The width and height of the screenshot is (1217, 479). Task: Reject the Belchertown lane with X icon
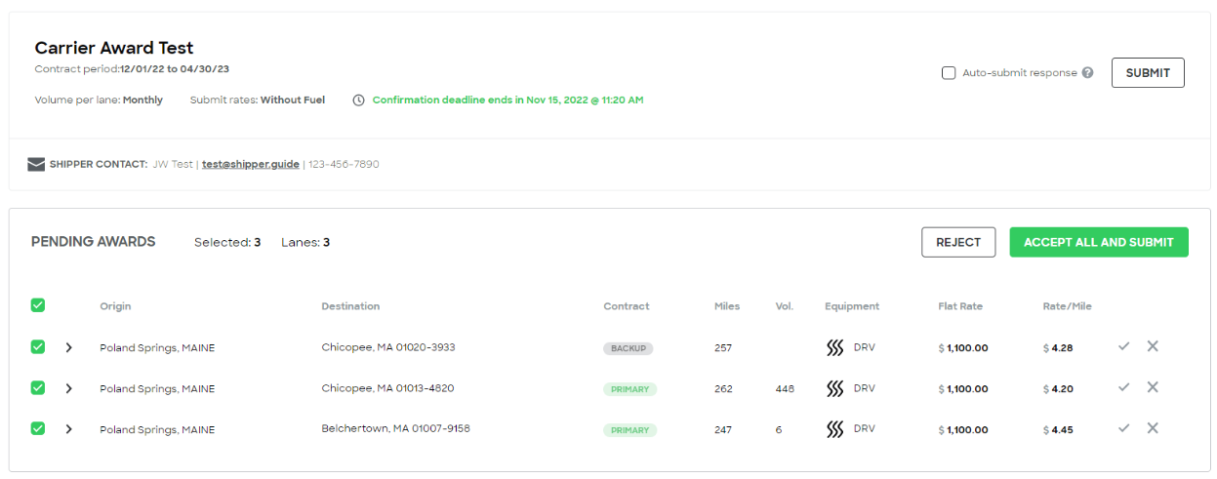click(x=1153, y=428)
